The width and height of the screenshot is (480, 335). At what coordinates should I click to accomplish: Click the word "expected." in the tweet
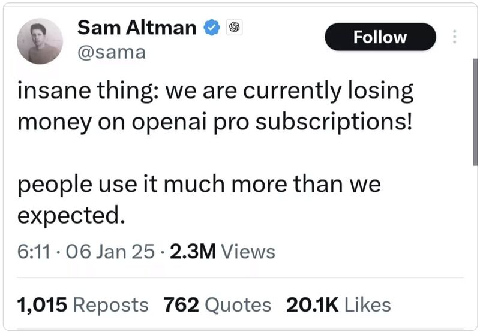(71, 215)
